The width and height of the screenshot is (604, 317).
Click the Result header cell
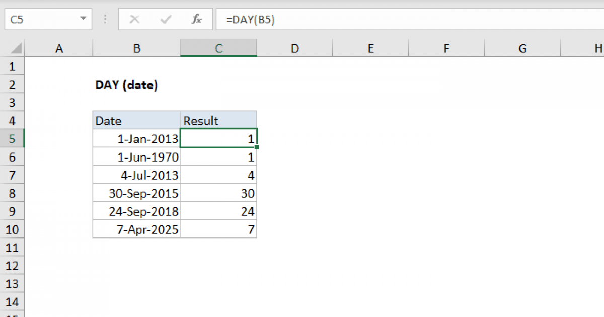tap(218, 120)
